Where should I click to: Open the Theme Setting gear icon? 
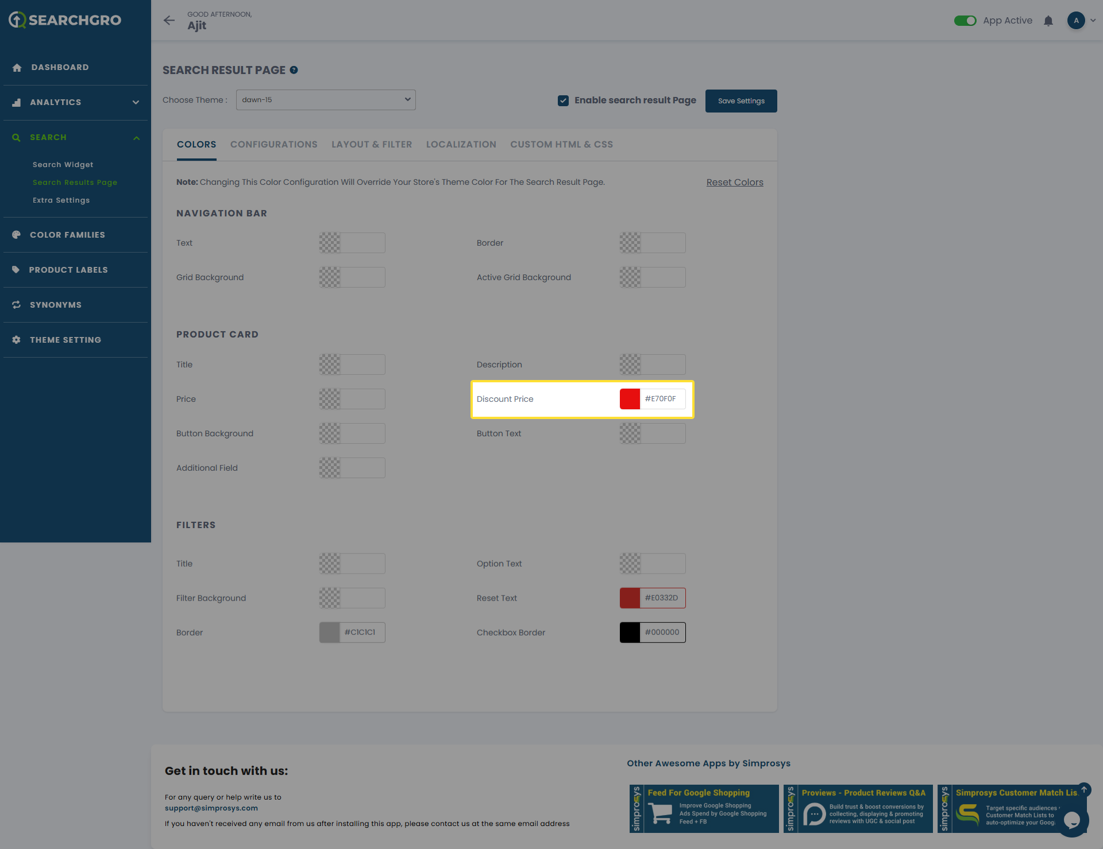pos(17,340)
